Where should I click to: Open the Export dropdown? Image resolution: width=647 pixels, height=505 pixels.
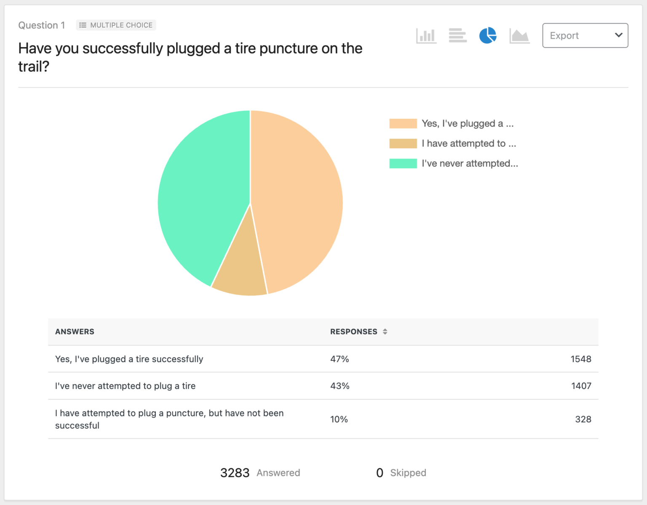(585, 36)
